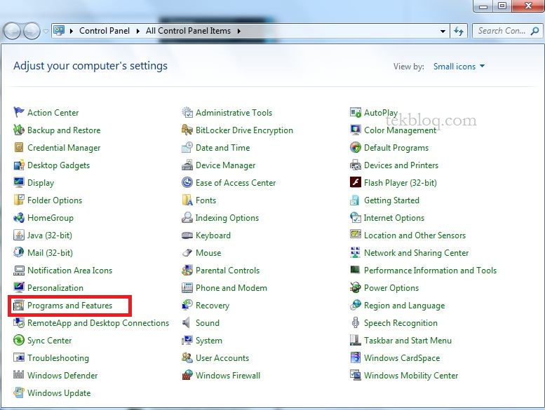Click the search magnifier icon

534,31
